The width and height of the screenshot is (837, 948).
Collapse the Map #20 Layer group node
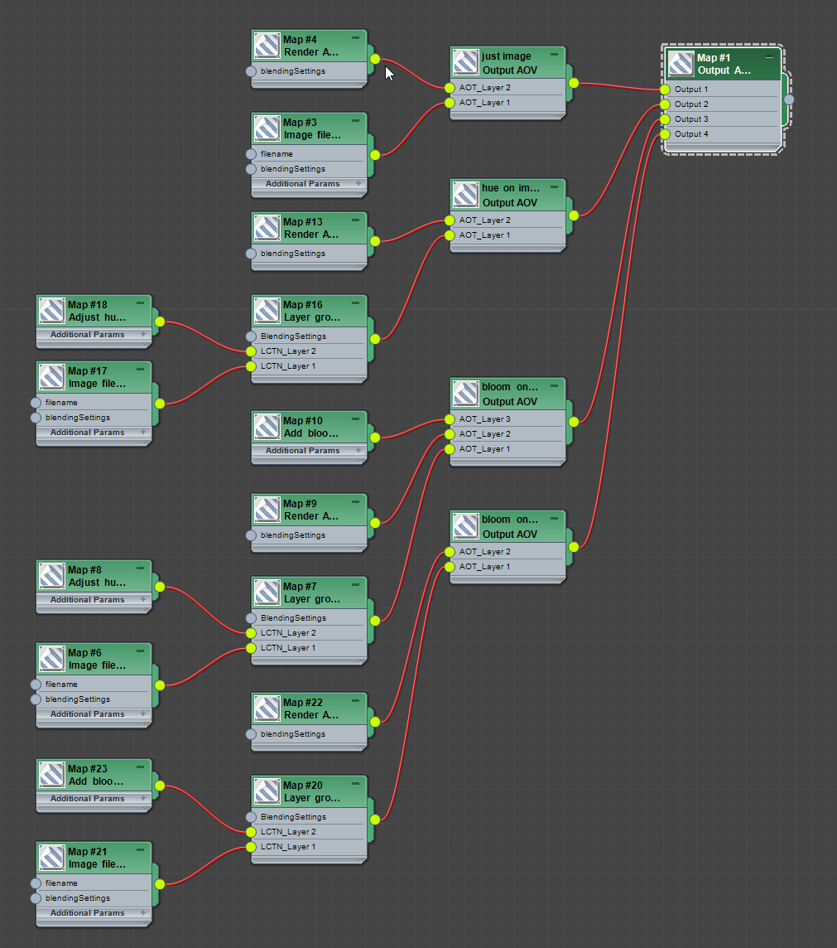[356, 784]
